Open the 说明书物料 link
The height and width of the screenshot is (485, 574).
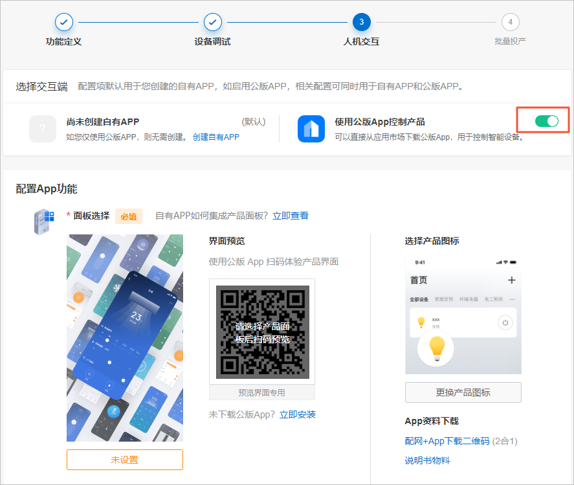coord(427,460)
